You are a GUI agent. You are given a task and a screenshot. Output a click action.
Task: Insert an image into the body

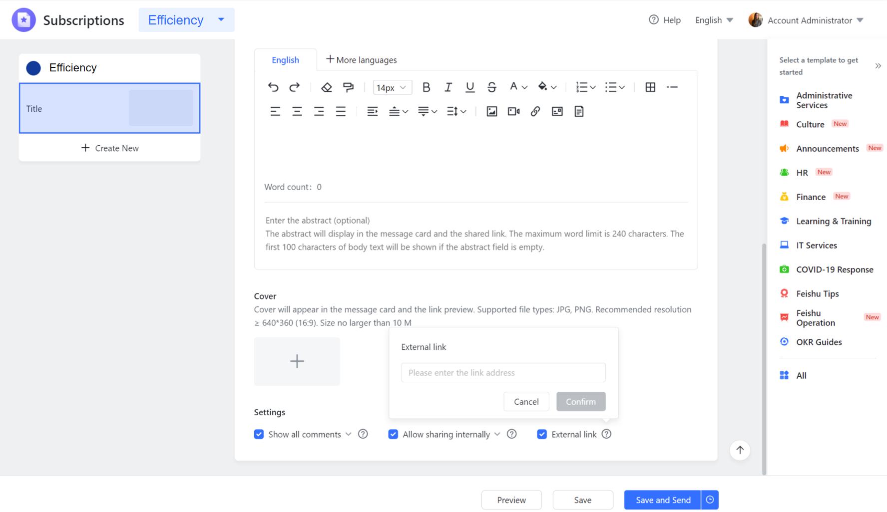click(491, 111)
